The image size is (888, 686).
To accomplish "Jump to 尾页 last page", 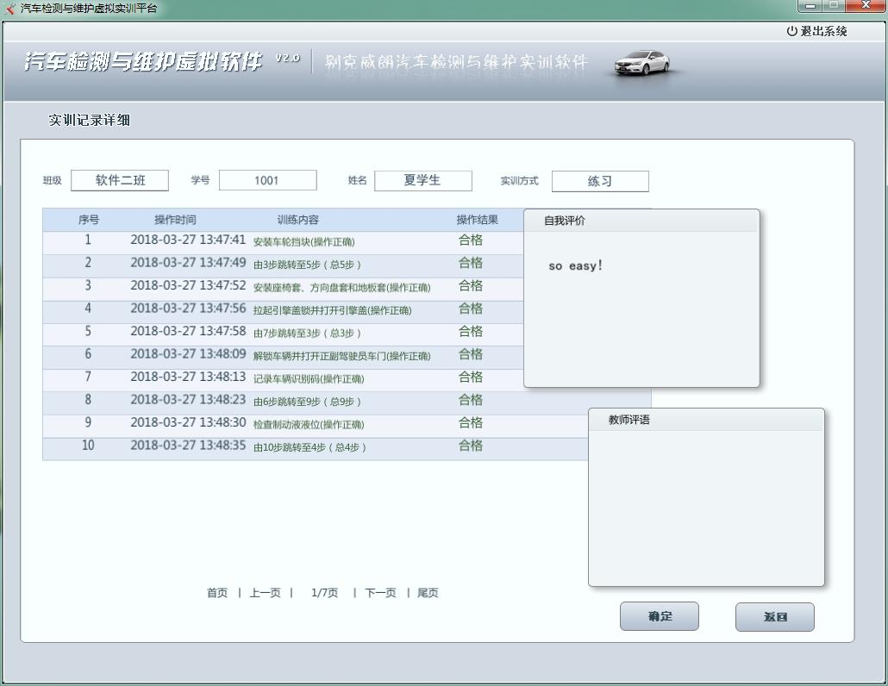I will tap(428, 593).
